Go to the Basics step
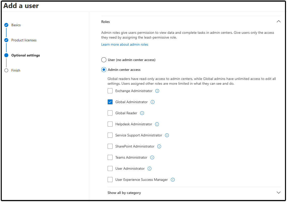 [16, 25]
